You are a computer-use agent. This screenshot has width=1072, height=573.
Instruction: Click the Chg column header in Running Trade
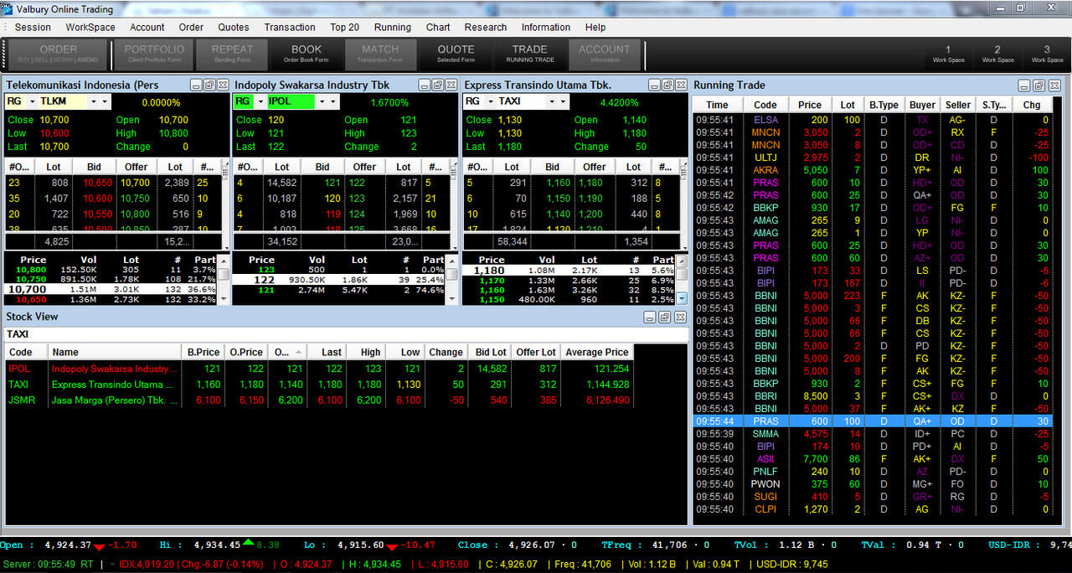(x=1032, y=105)
